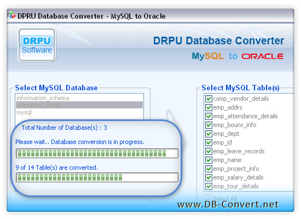301x219 pixels.
Task: Click the database conversion progress bar
Action: (97, 153)
